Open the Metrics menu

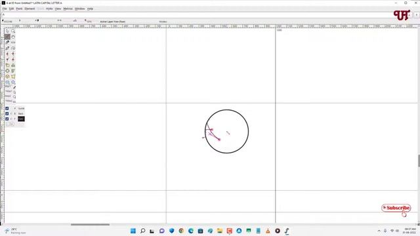[x=68, y=9]
